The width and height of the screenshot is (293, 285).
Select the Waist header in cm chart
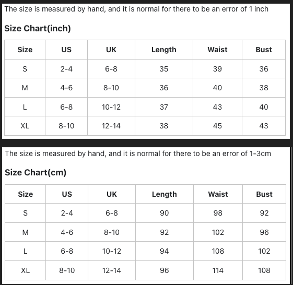218,194
